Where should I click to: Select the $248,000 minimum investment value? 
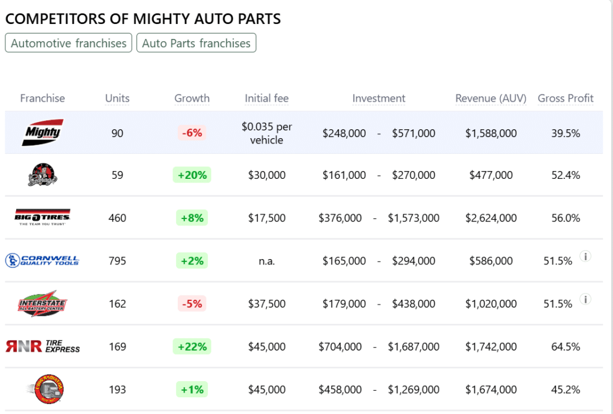point(344,133)
